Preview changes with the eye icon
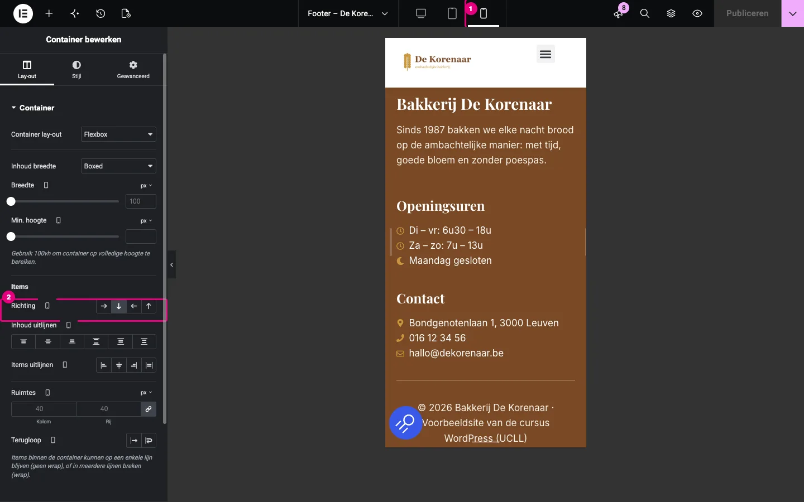The height and width of the screenshot is (502, 804). tap(697, 13)
